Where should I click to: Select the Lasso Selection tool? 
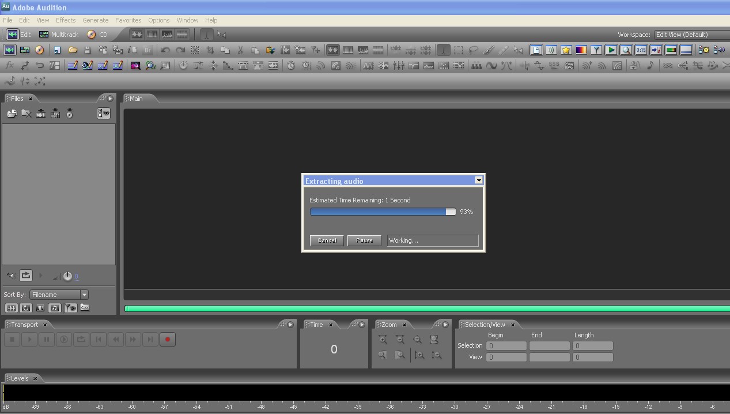[474, 50]
